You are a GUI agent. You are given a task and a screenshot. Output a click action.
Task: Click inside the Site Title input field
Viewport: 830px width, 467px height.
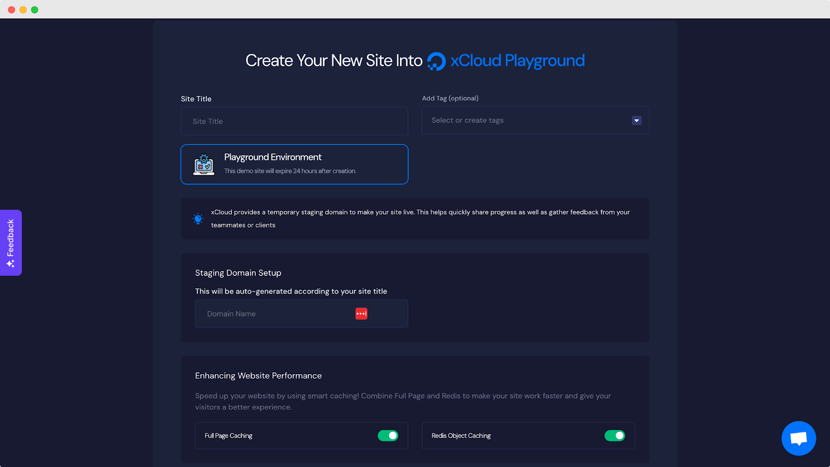click(x=294, y=121)
